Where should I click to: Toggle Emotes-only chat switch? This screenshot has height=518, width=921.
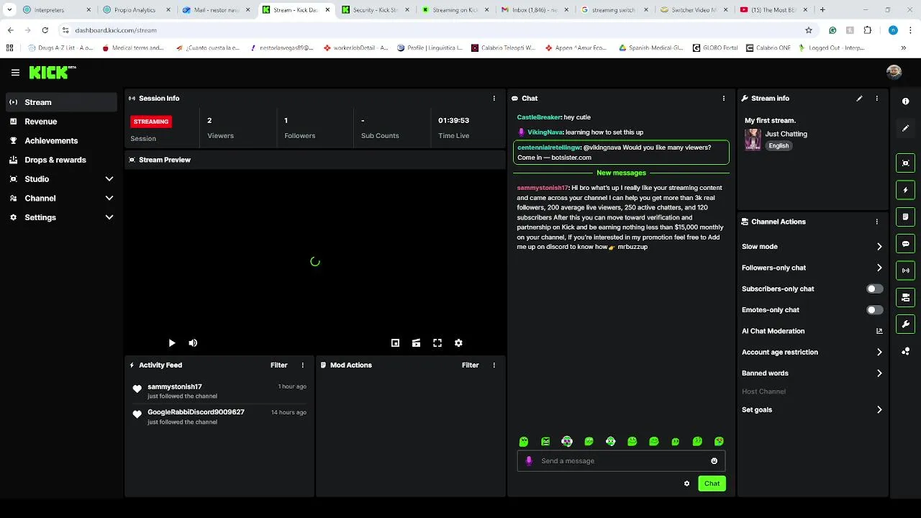(x=874, y=310)
